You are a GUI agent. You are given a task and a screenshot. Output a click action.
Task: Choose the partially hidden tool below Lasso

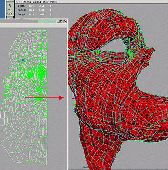click(x=10, y=18)
